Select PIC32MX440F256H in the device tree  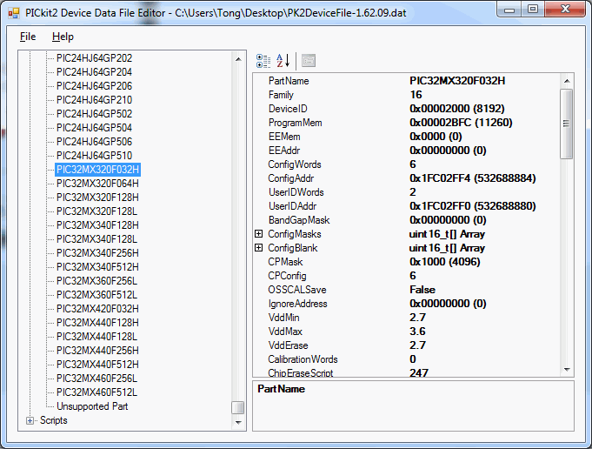coord(97,351)
